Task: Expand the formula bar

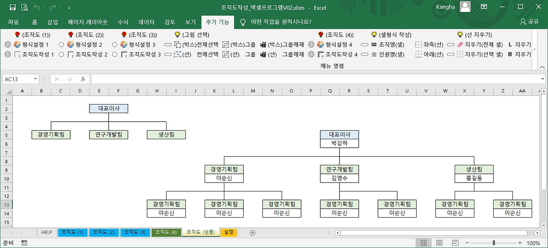Action: 542,79
